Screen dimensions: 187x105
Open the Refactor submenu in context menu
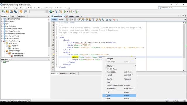[119, 66]
